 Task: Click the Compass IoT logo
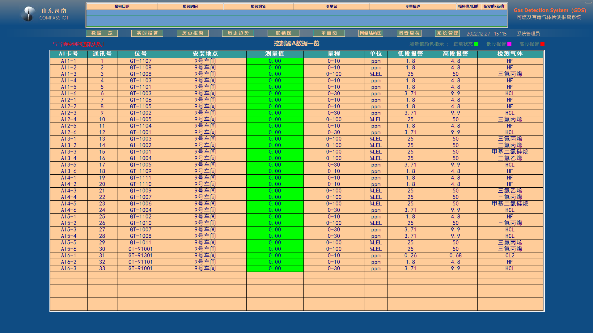click(x=29, y=14)
